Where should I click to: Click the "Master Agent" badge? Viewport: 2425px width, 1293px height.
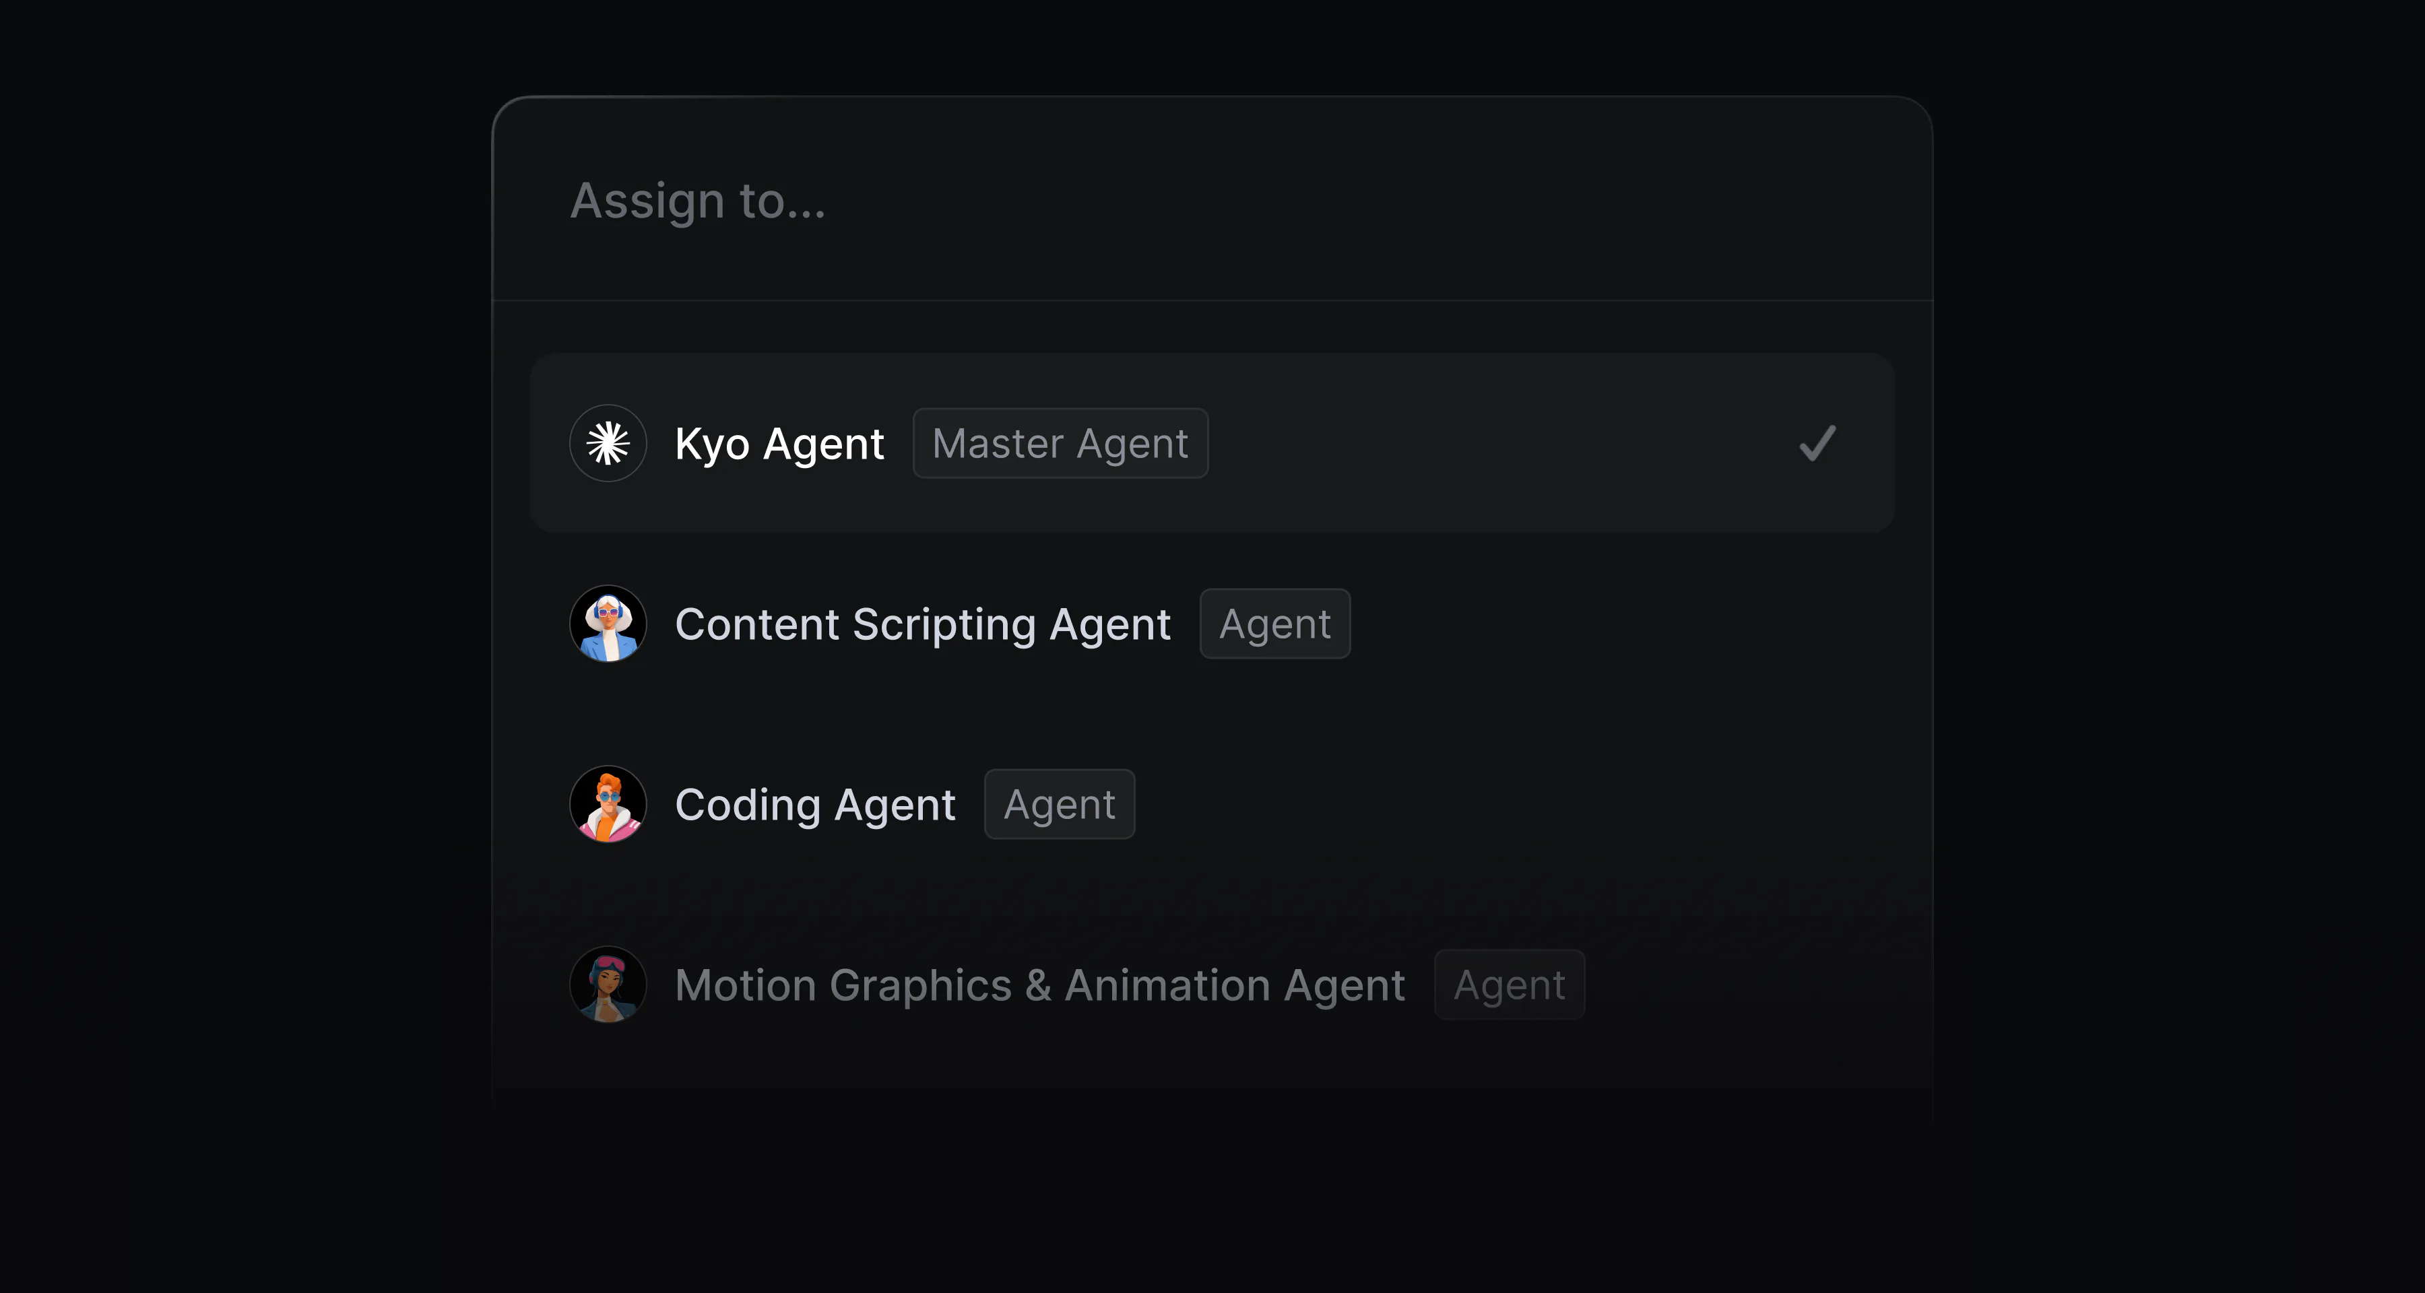1060,443
